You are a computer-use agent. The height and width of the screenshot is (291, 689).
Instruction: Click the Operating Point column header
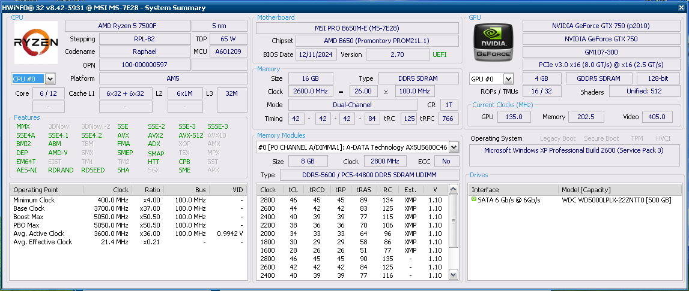click(46, 190)
